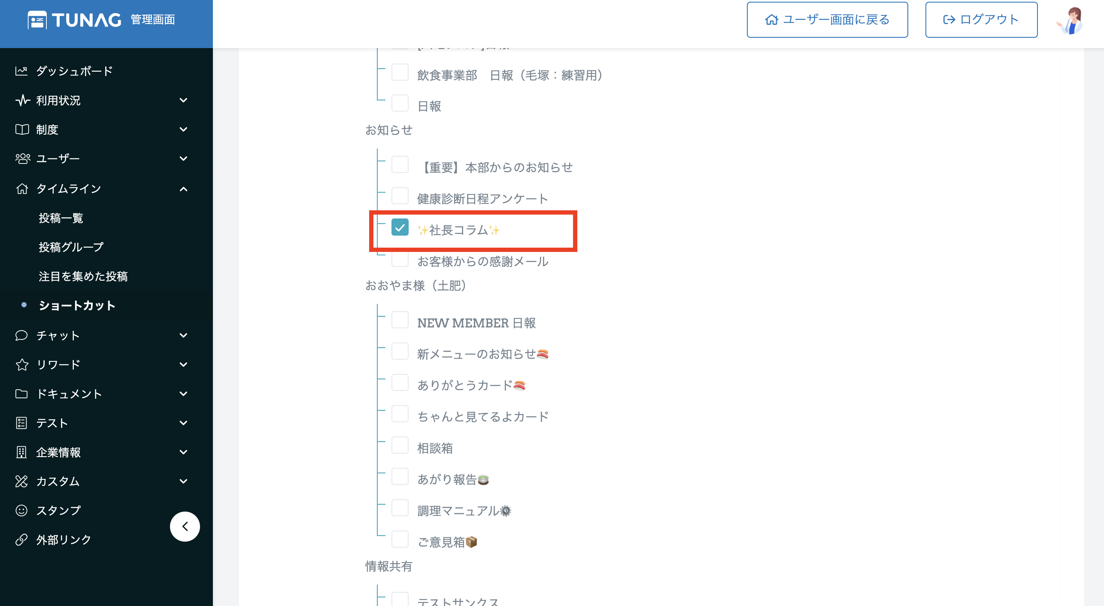The height and width of the screenshot is (606, 1104).
Task: Click おおやま様（土肥） group heading
Action: tap(416, 285)
